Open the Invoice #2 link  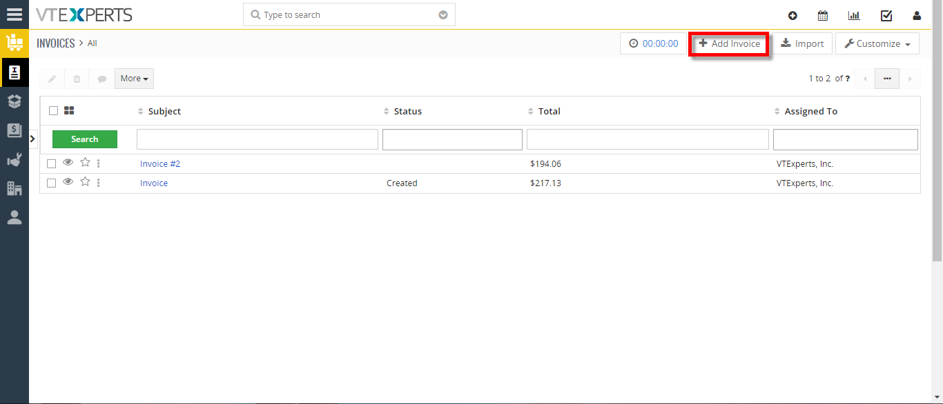tap(160, 164)
